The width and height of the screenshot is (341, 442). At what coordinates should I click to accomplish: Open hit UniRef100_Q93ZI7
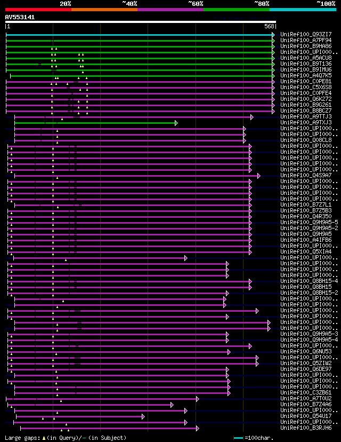306,34
